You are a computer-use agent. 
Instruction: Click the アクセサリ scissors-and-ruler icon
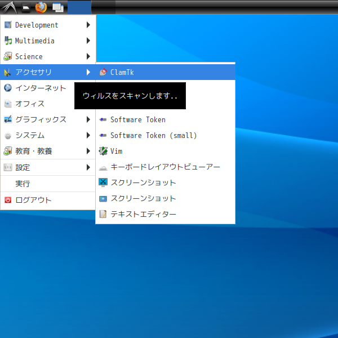(x=7, y=73)
